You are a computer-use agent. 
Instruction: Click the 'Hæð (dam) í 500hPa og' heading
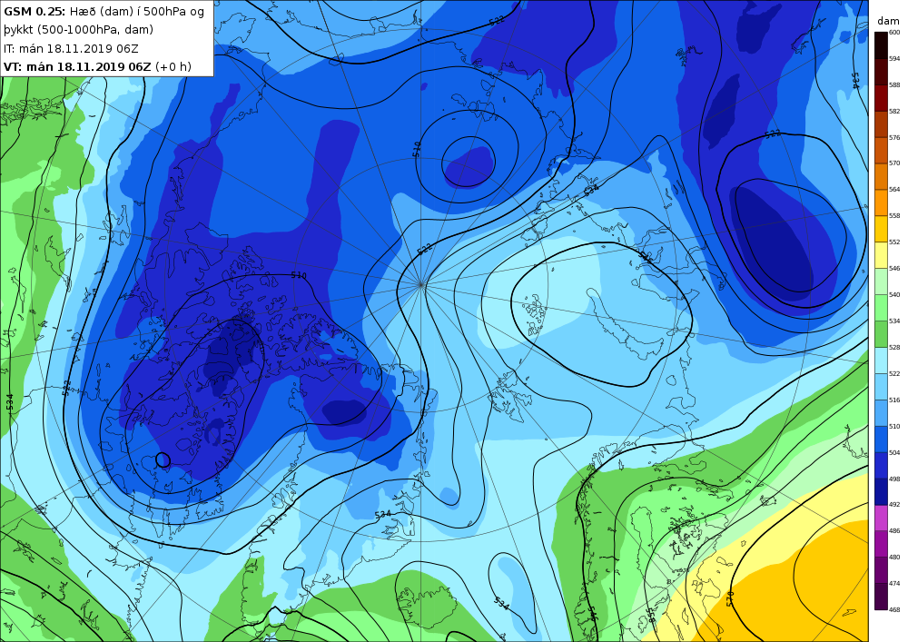coord(137,12)
